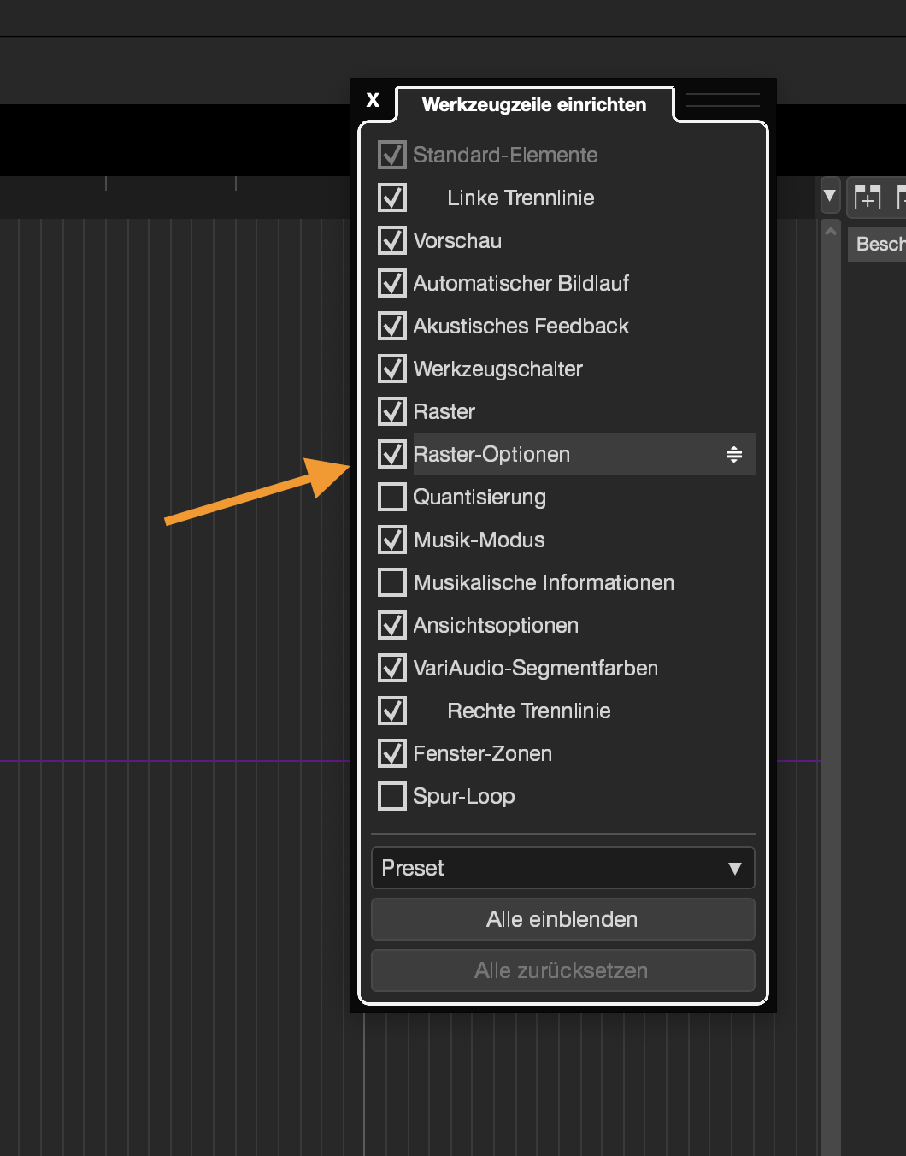Click the Alle zurücksetzen button
906x1156 pixels.
click(x=562, y=970)
